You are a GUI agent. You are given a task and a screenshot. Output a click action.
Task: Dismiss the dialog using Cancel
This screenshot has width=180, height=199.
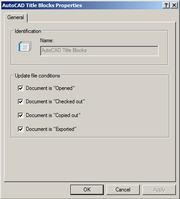pyautogui.click(x=123, y=190)
